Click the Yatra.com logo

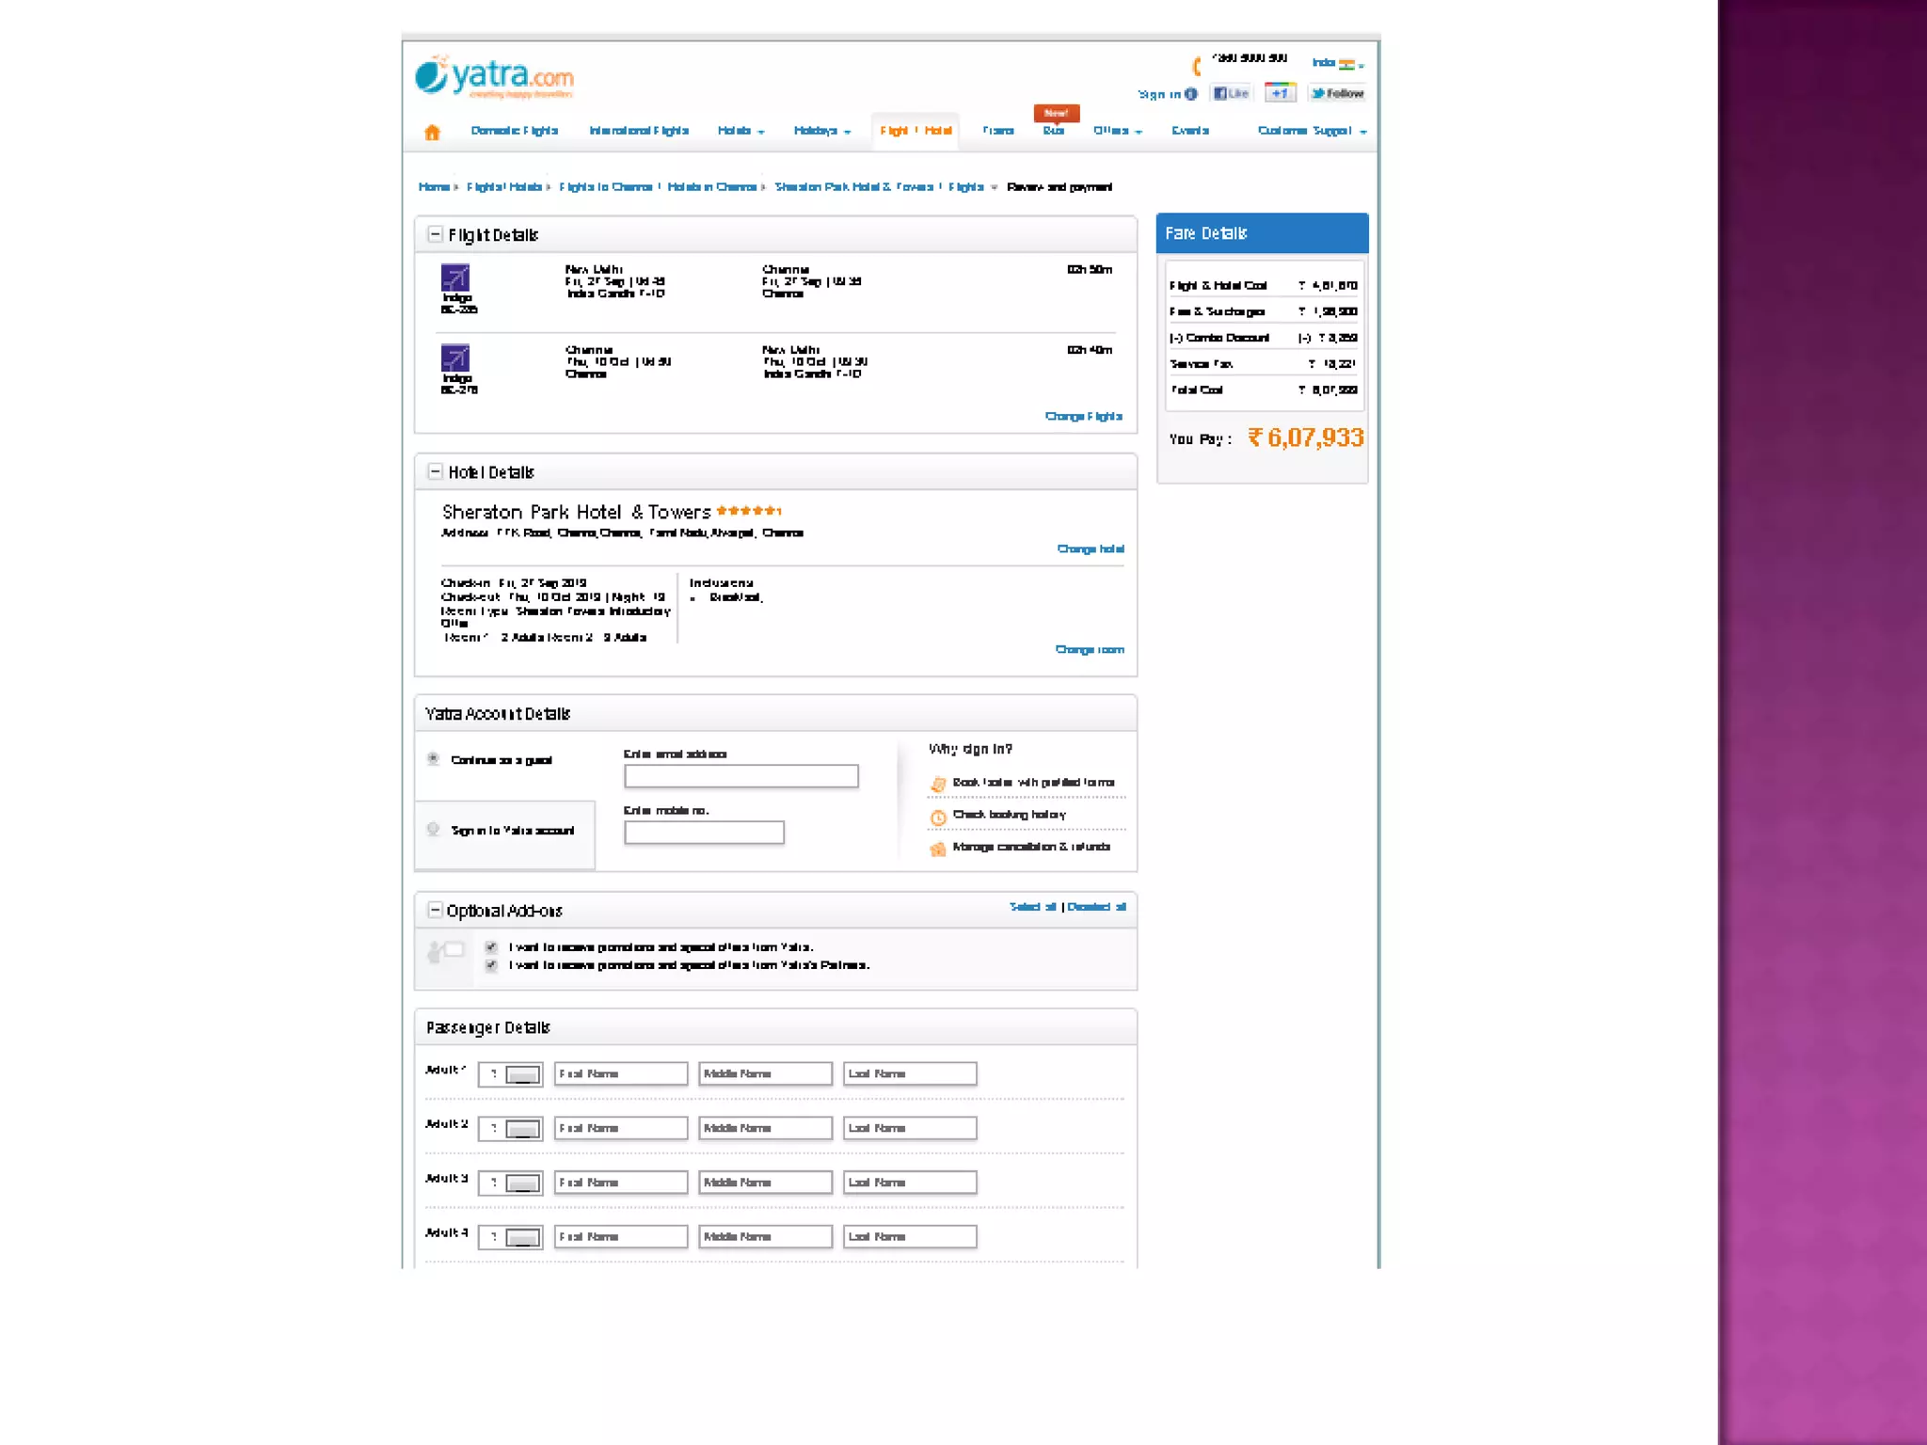(495, 77)
